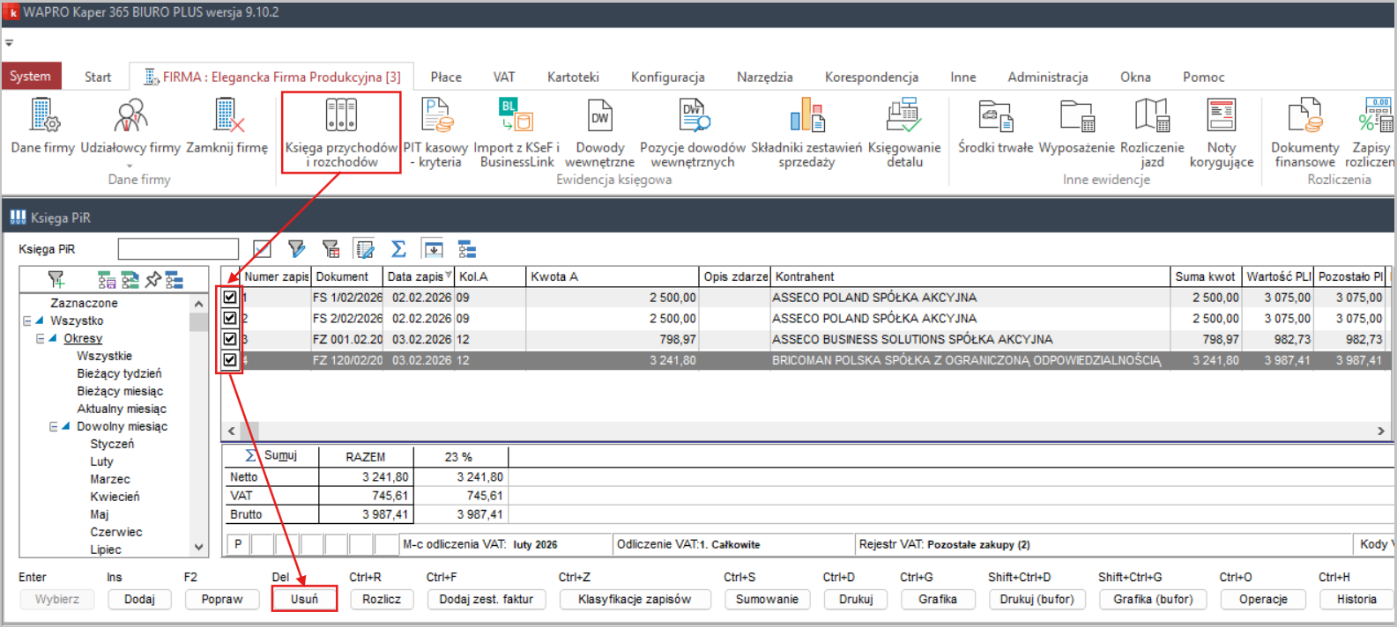Open Noty korygujące
The width and height of the screenshot is (1397, 627).
point(1222,132)
